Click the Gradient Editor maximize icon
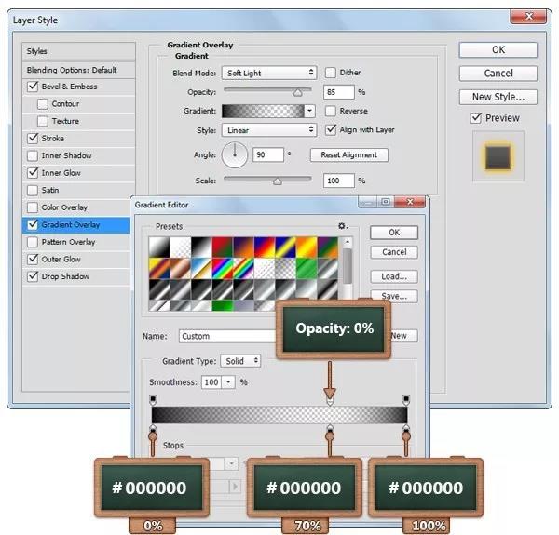 385,202
